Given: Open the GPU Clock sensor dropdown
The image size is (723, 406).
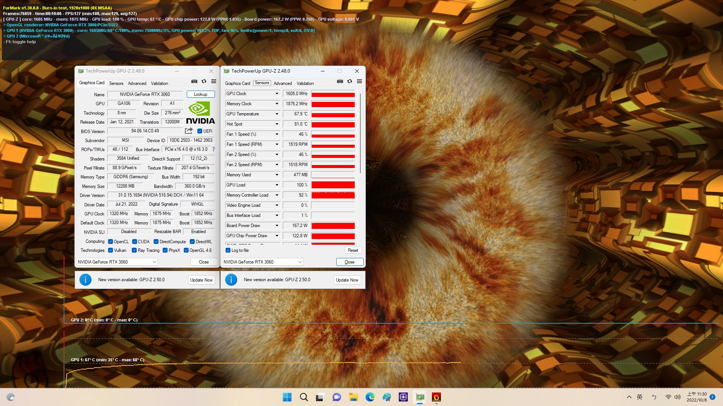Looking at the screenshot, I should 277,94.
